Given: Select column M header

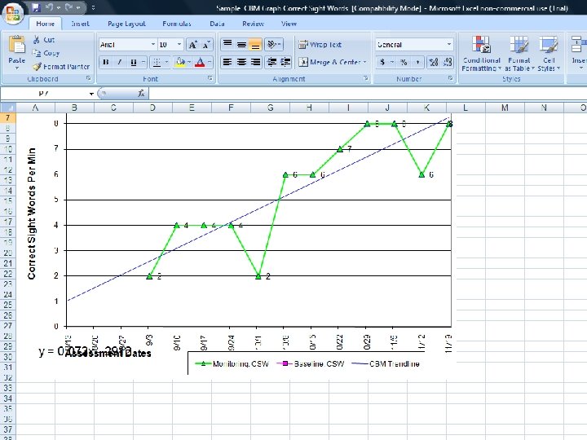Looking at the screenshot, I should point(505,108).
